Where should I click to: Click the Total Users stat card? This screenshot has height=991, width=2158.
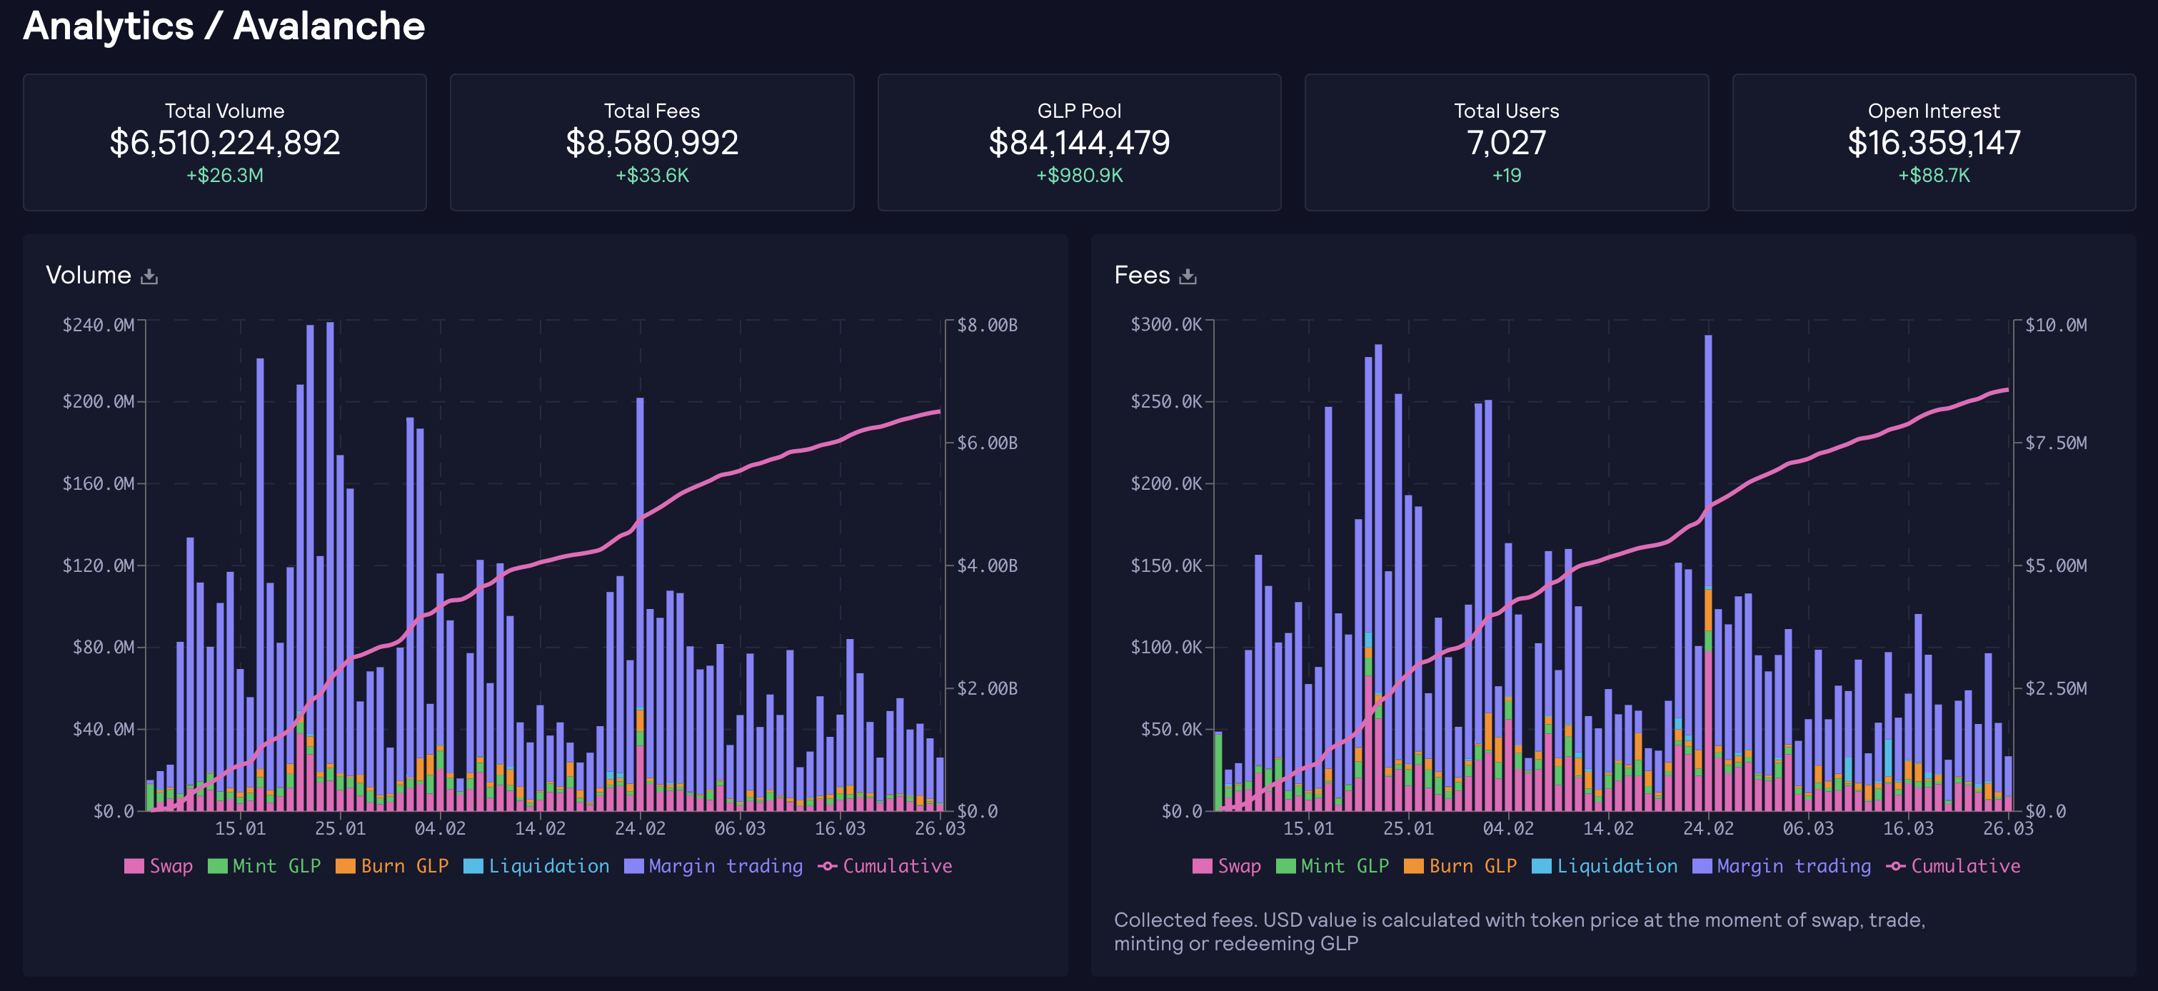pos(1506,142)
